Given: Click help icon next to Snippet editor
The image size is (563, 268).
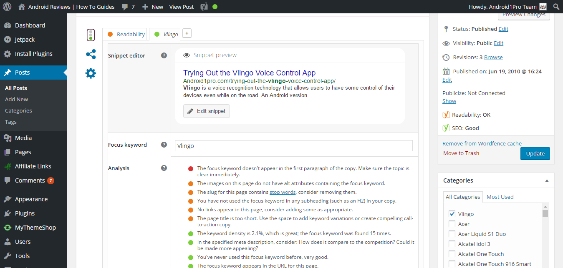Looking at the screenshot, I should pyautogui.click(x=164, y=55).
